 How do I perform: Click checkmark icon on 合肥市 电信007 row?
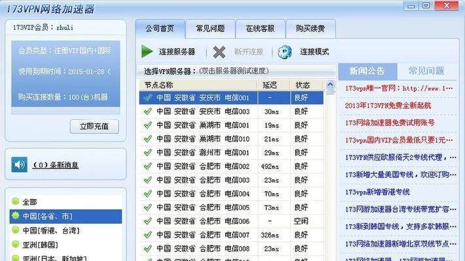148,235
